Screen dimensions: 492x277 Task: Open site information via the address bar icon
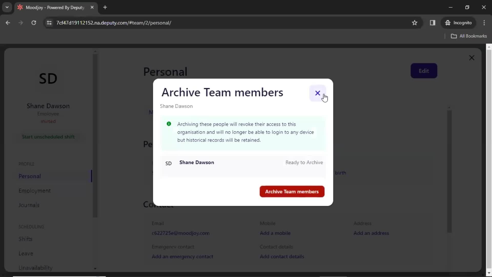click(x=49, y=23)
